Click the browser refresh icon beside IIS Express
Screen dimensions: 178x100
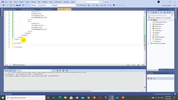click(89, 5)
